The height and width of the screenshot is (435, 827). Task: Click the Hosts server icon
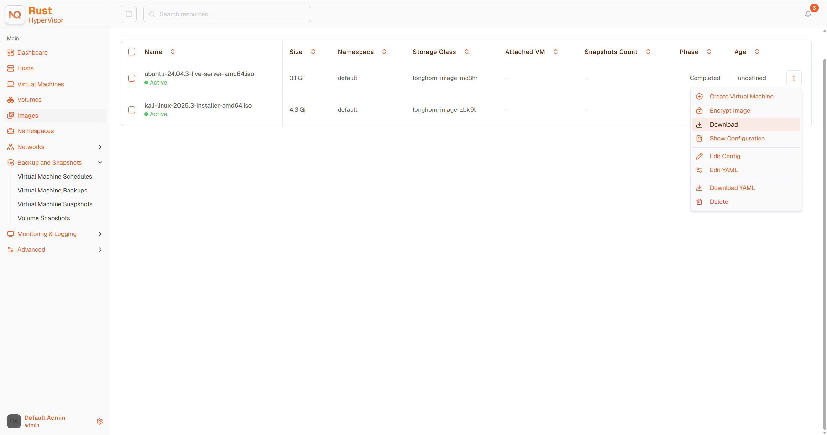pos(11,68)
